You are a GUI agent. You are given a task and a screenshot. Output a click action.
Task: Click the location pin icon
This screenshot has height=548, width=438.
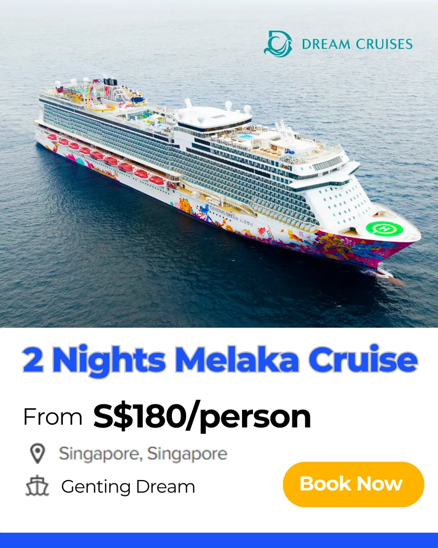[37, 454]
